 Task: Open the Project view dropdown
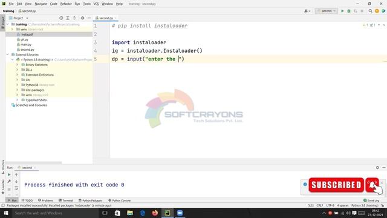(19, 18)
